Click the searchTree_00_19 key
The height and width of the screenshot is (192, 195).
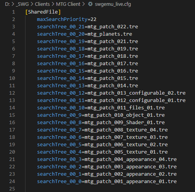tap(61, 42)
